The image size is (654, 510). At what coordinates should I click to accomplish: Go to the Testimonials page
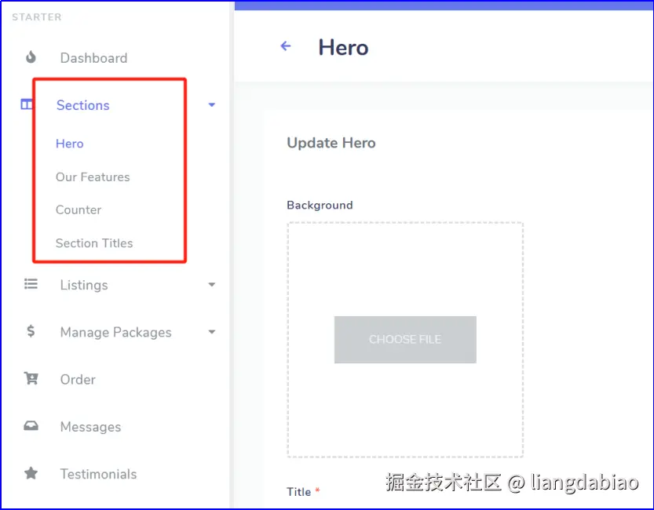pos(98,474)
